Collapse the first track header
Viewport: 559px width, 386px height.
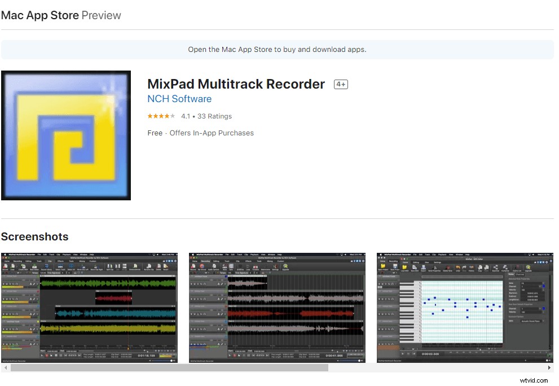[4, 276]
